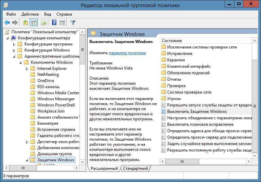261x182 pixels.
Task: Click the policy icon of Выключить плановое исправление
Action: 163,124
